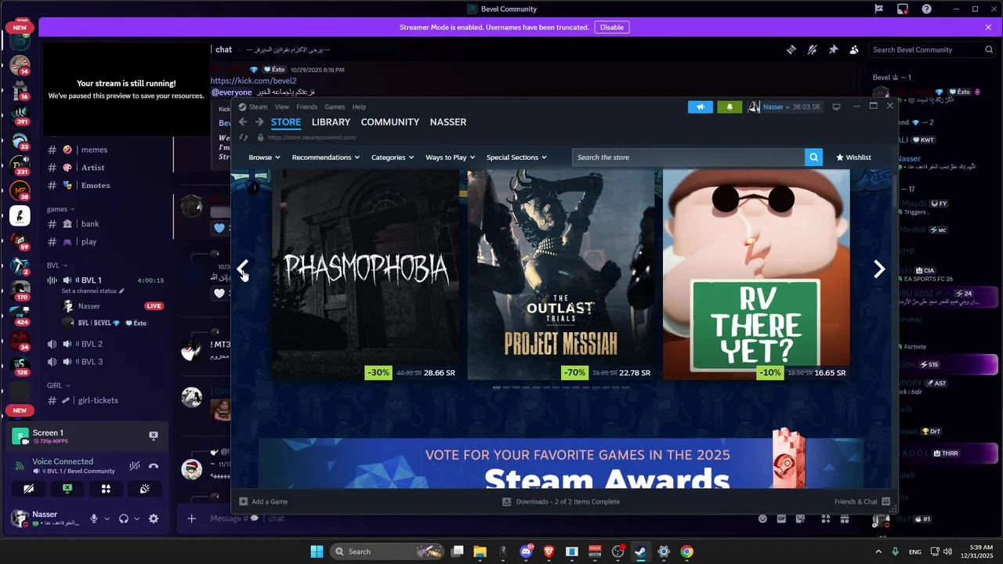
Task: Switch to the COMMUNITY tab in Steam
Action: click(390, 122)
